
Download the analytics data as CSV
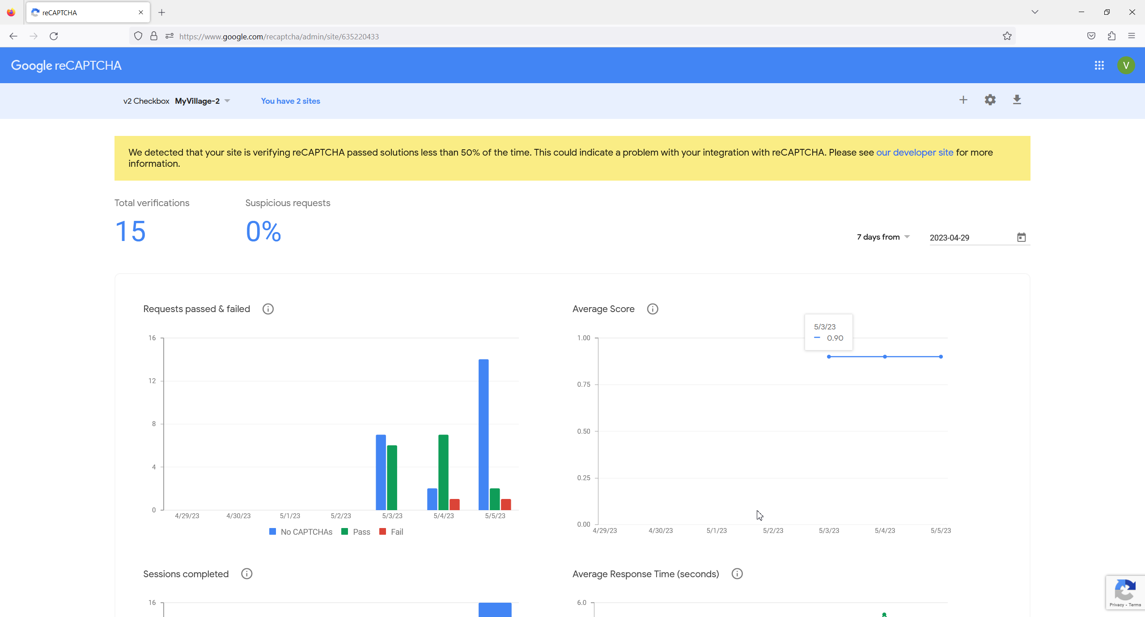coord(1017,100)
